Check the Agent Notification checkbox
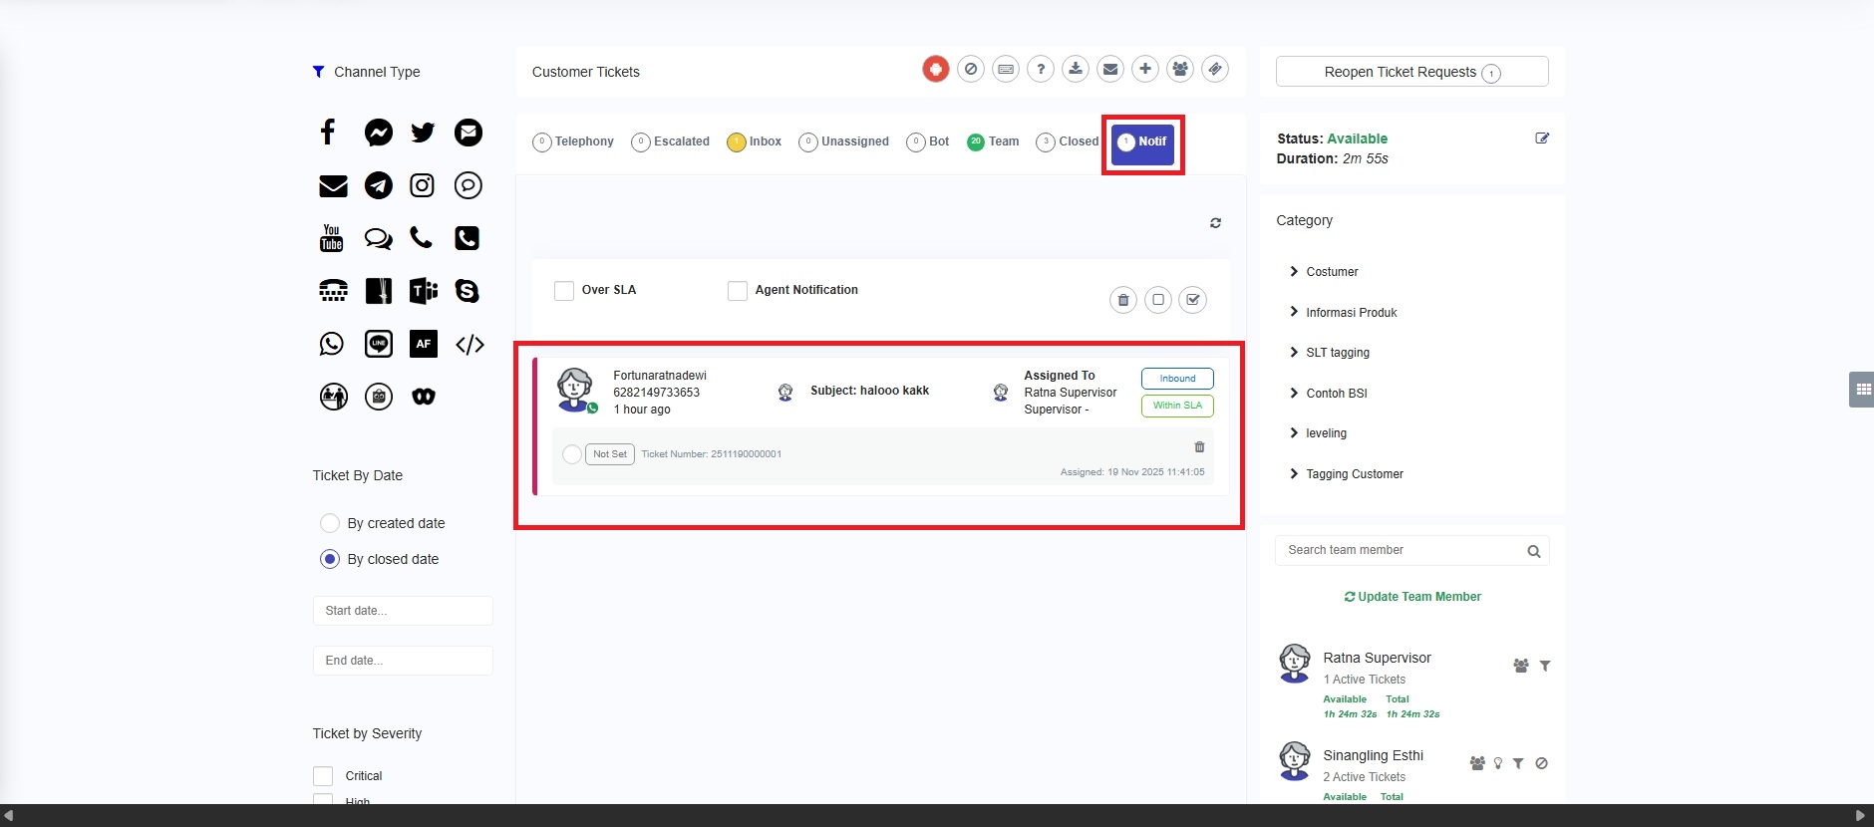The image size is (1874, 827). pos(738,291)
